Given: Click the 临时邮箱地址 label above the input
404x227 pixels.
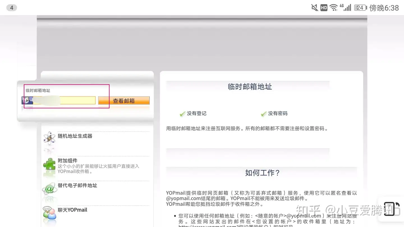Looking at the screenshot, I should [38, 91].
